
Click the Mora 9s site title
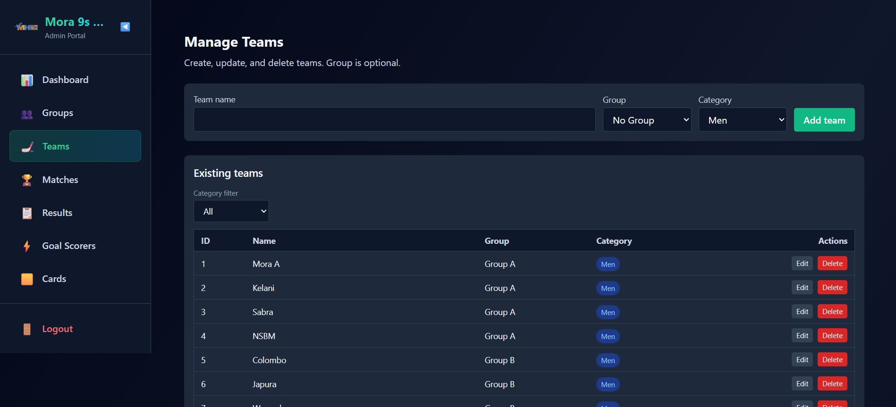click(x=74, y=22)
